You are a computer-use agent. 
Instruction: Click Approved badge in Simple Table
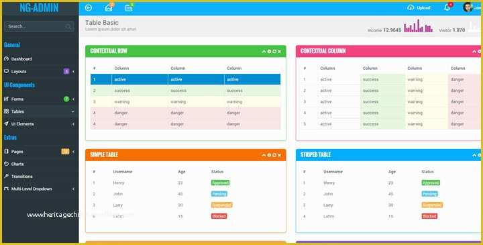(x=220, y=183)
